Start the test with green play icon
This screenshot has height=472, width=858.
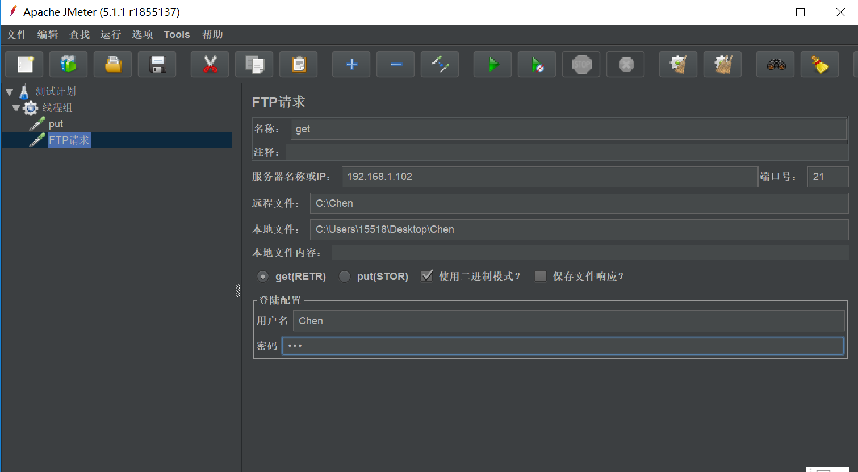pos(493,64)
